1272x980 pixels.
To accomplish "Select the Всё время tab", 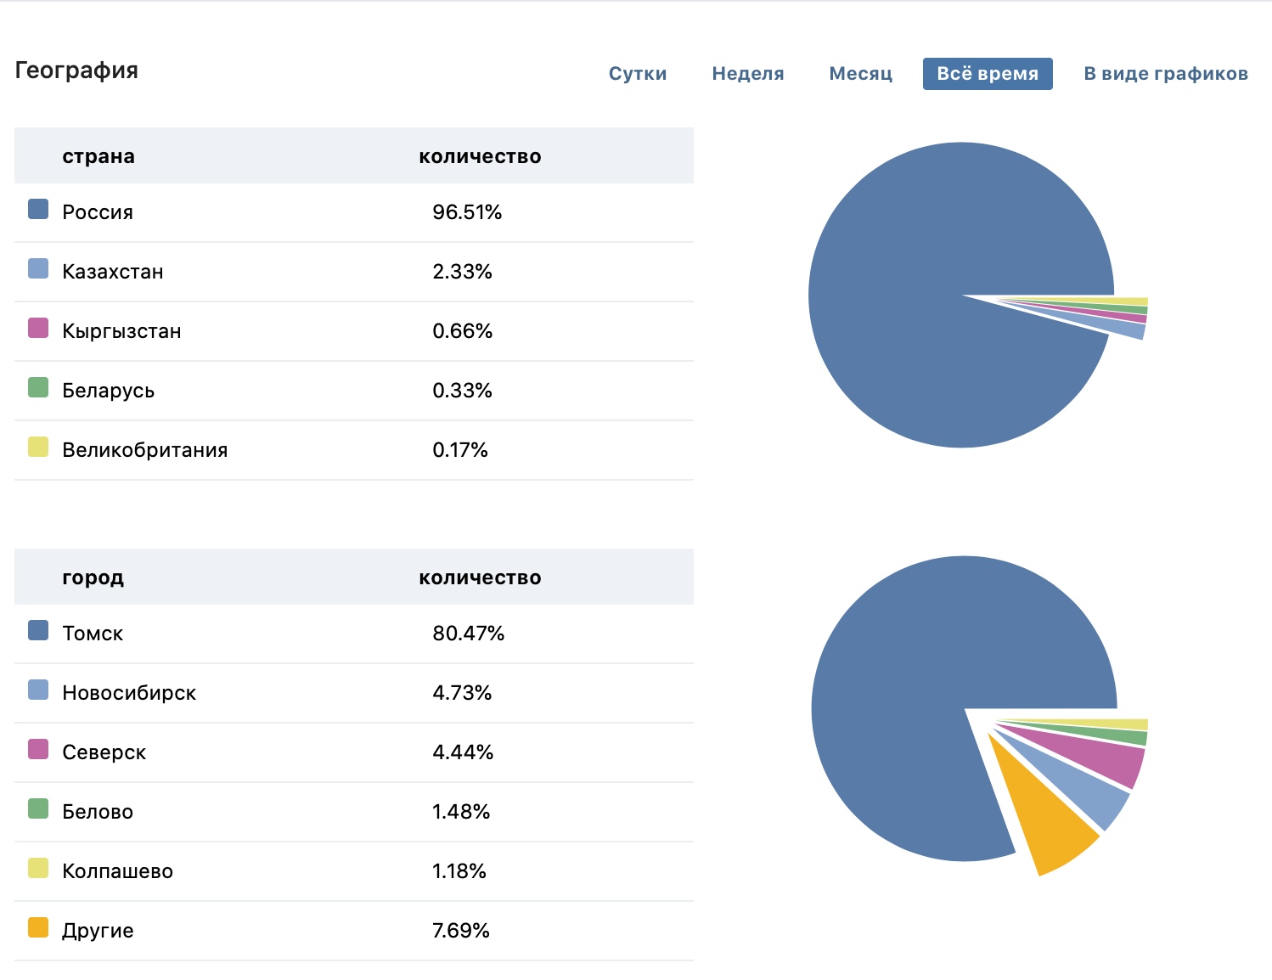I will pyautogui.click(x=987, y=74).
